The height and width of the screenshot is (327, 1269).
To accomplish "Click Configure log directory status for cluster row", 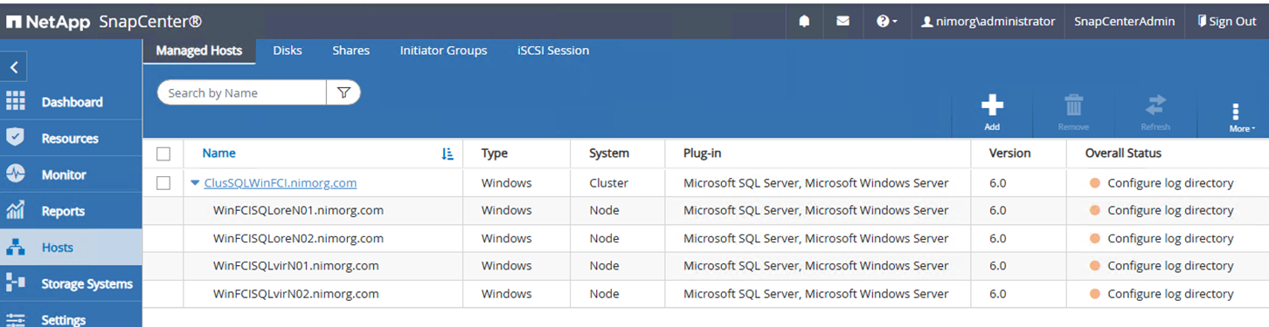I will coord(1170,183).
